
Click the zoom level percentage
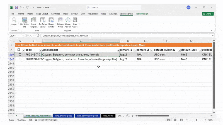[210, 120]
